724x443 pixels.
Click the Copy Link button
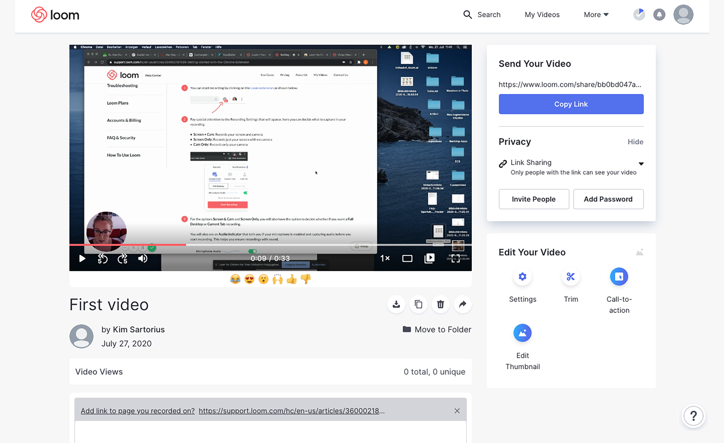click(571, 104)
